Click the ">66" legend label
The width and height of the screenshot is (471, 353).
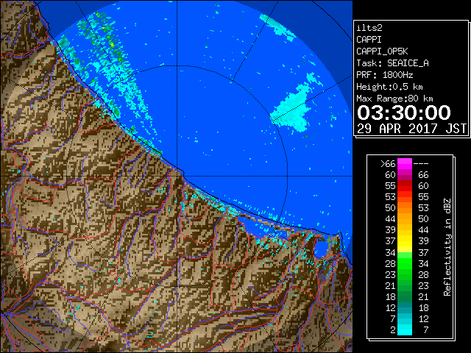(388, 163)
